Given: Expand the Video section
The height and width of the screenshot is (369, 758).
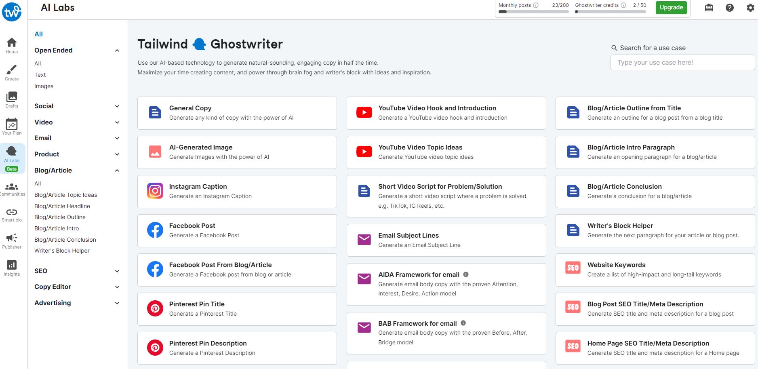Looking at the screenshot, I should tap(117, 122).
